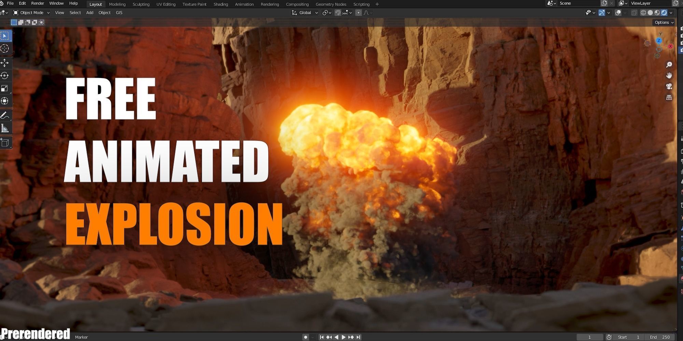This screenshot has width=683, height=341.
Task: Click the X axis on navigation gizmo
Action: click(x=670, y=46)
